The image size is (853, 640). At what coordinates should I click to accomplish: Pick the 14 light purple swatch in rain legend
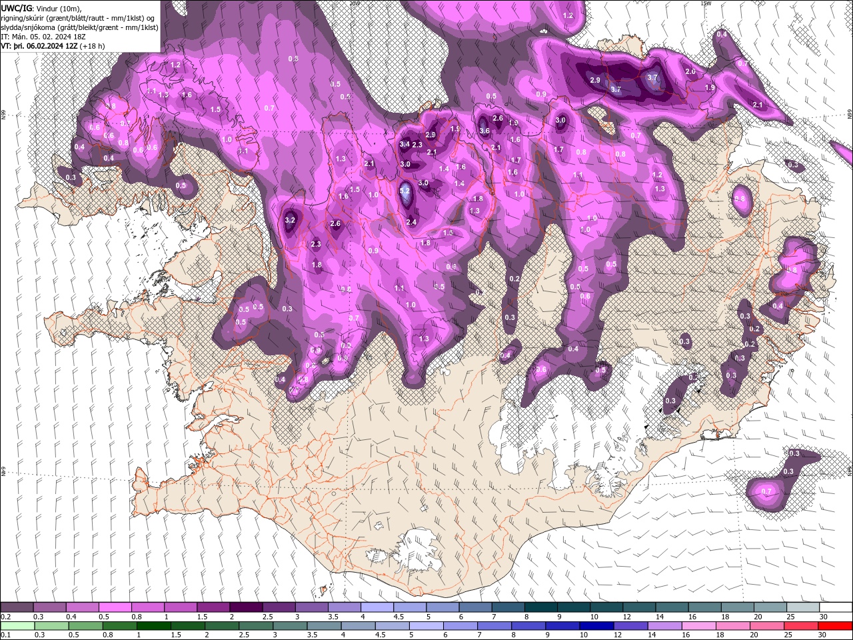pyautogui.click(x=664, y=626)
